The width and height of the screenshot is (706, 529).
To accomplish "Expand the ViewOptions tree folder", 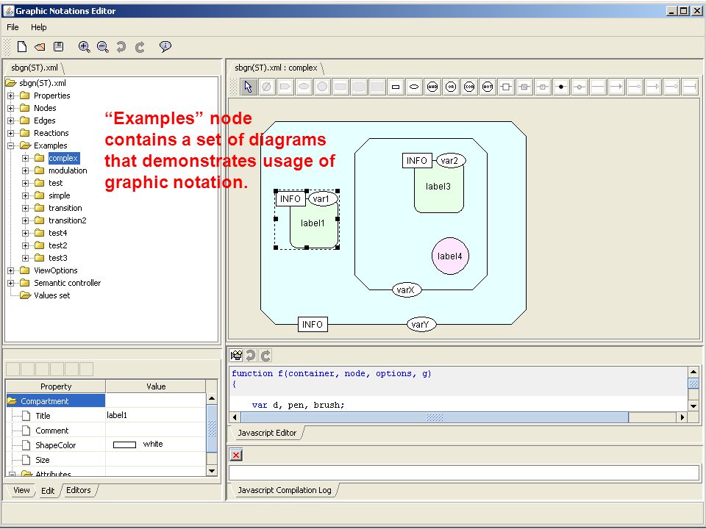I will click(11, 270).
